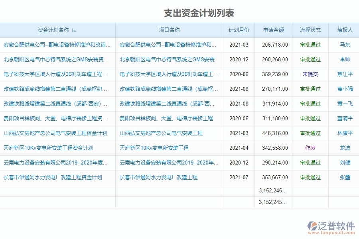Click 审批通过 status on 山西弘文房地产 row

coord(310,133)
